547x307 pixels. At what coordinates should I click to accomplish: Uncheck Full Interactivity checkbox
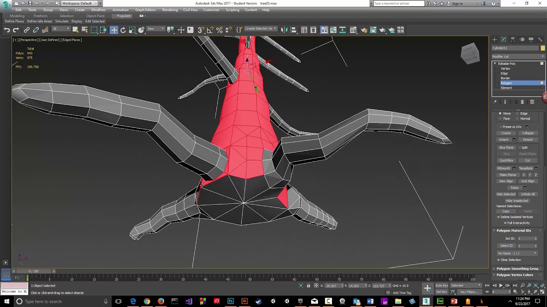[505, 223]
